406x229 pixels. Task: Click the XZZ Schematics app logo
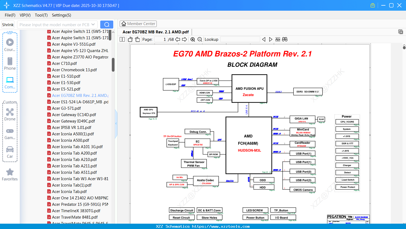[x=7, y=5]
